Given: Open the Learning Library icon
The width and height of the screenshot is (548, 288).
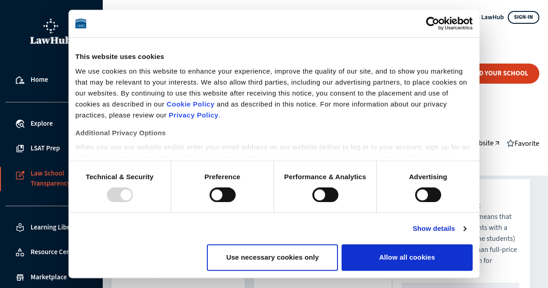Looking at the screenshot, I should (x=20, y=227).
